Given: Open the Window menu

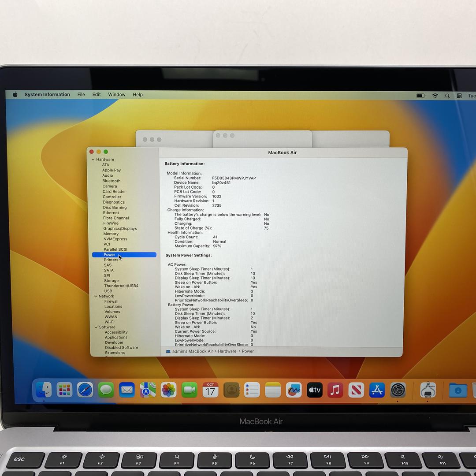Looking at the screenshot, I should (x=116, y=94).
